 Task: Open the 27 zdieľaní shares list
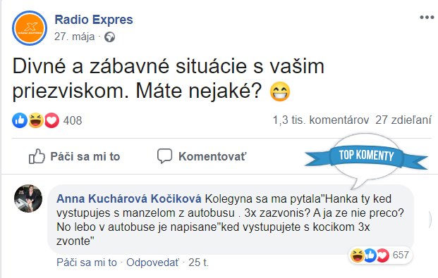pyautogui.click(x=403, y=120)
